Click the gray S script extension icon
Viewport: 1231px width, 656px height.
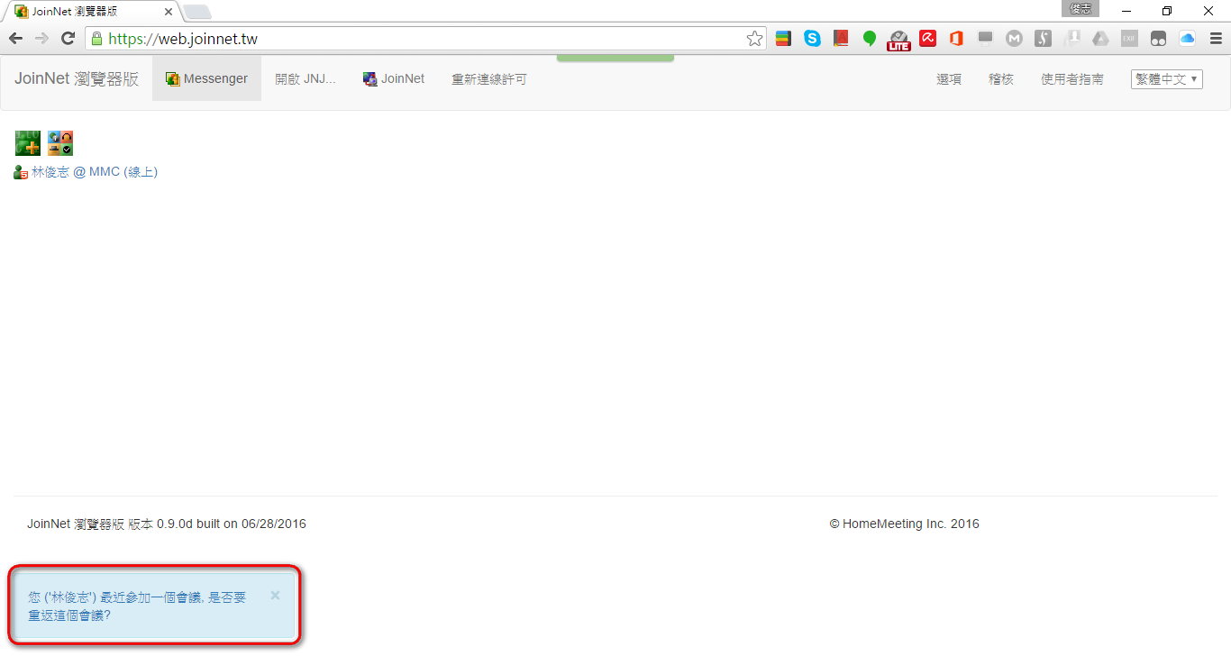tap(1043, 39)
